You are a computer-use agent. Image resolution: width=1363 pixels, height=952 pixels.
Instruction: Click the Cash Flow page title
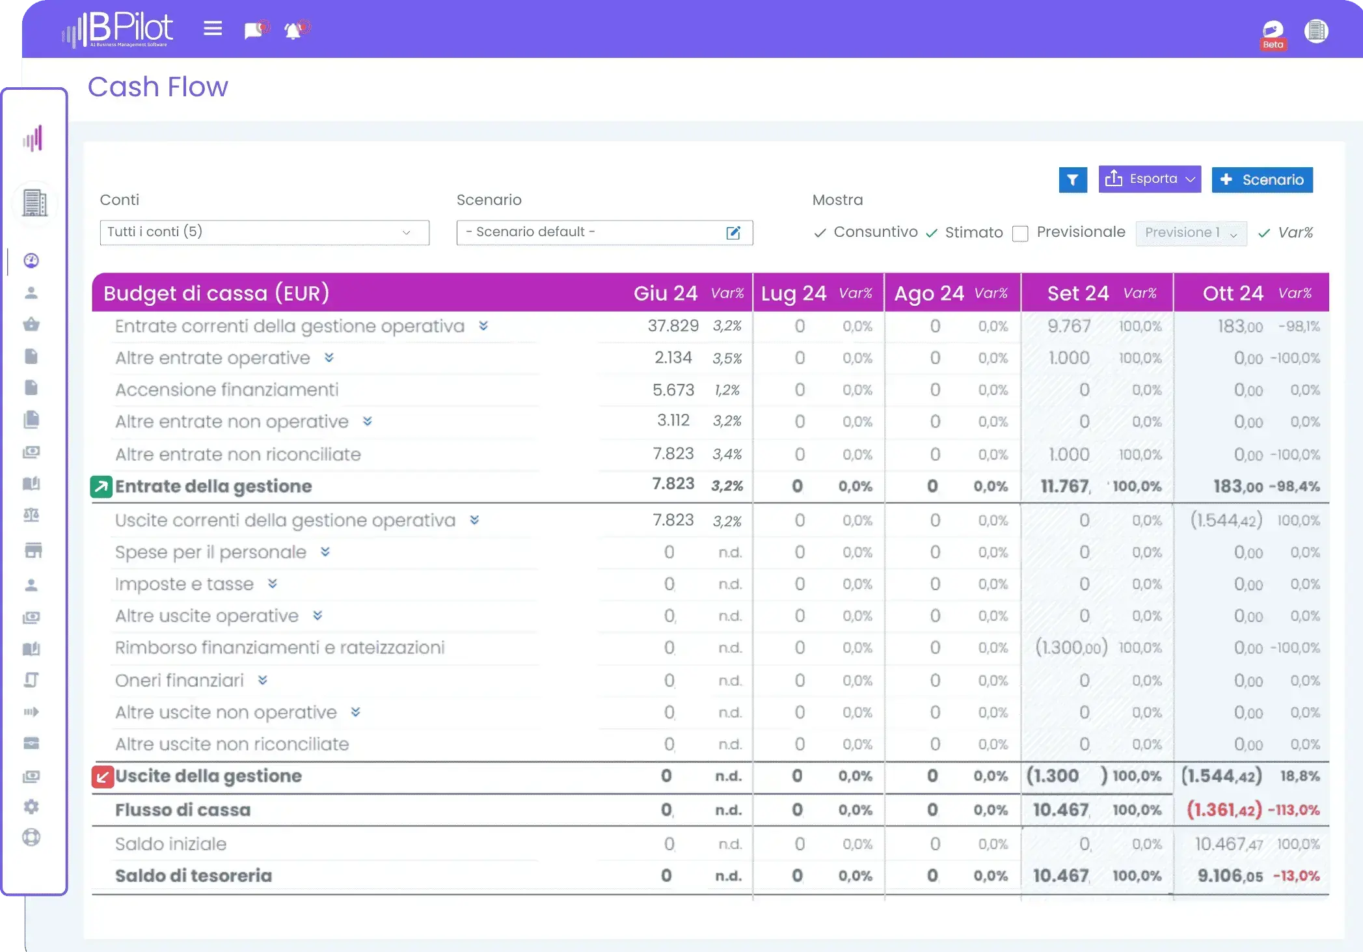tap(158, 87)
